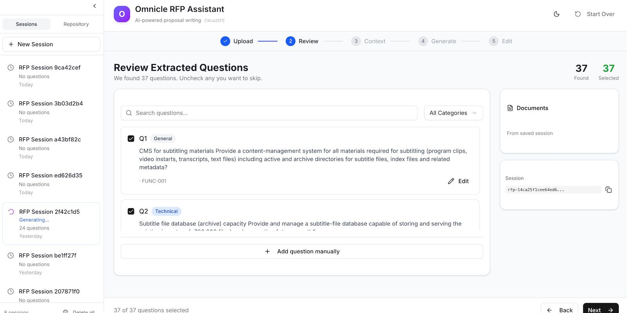
Task: Collapse the sidebar with the chevron icon
Action: point(94,6)
